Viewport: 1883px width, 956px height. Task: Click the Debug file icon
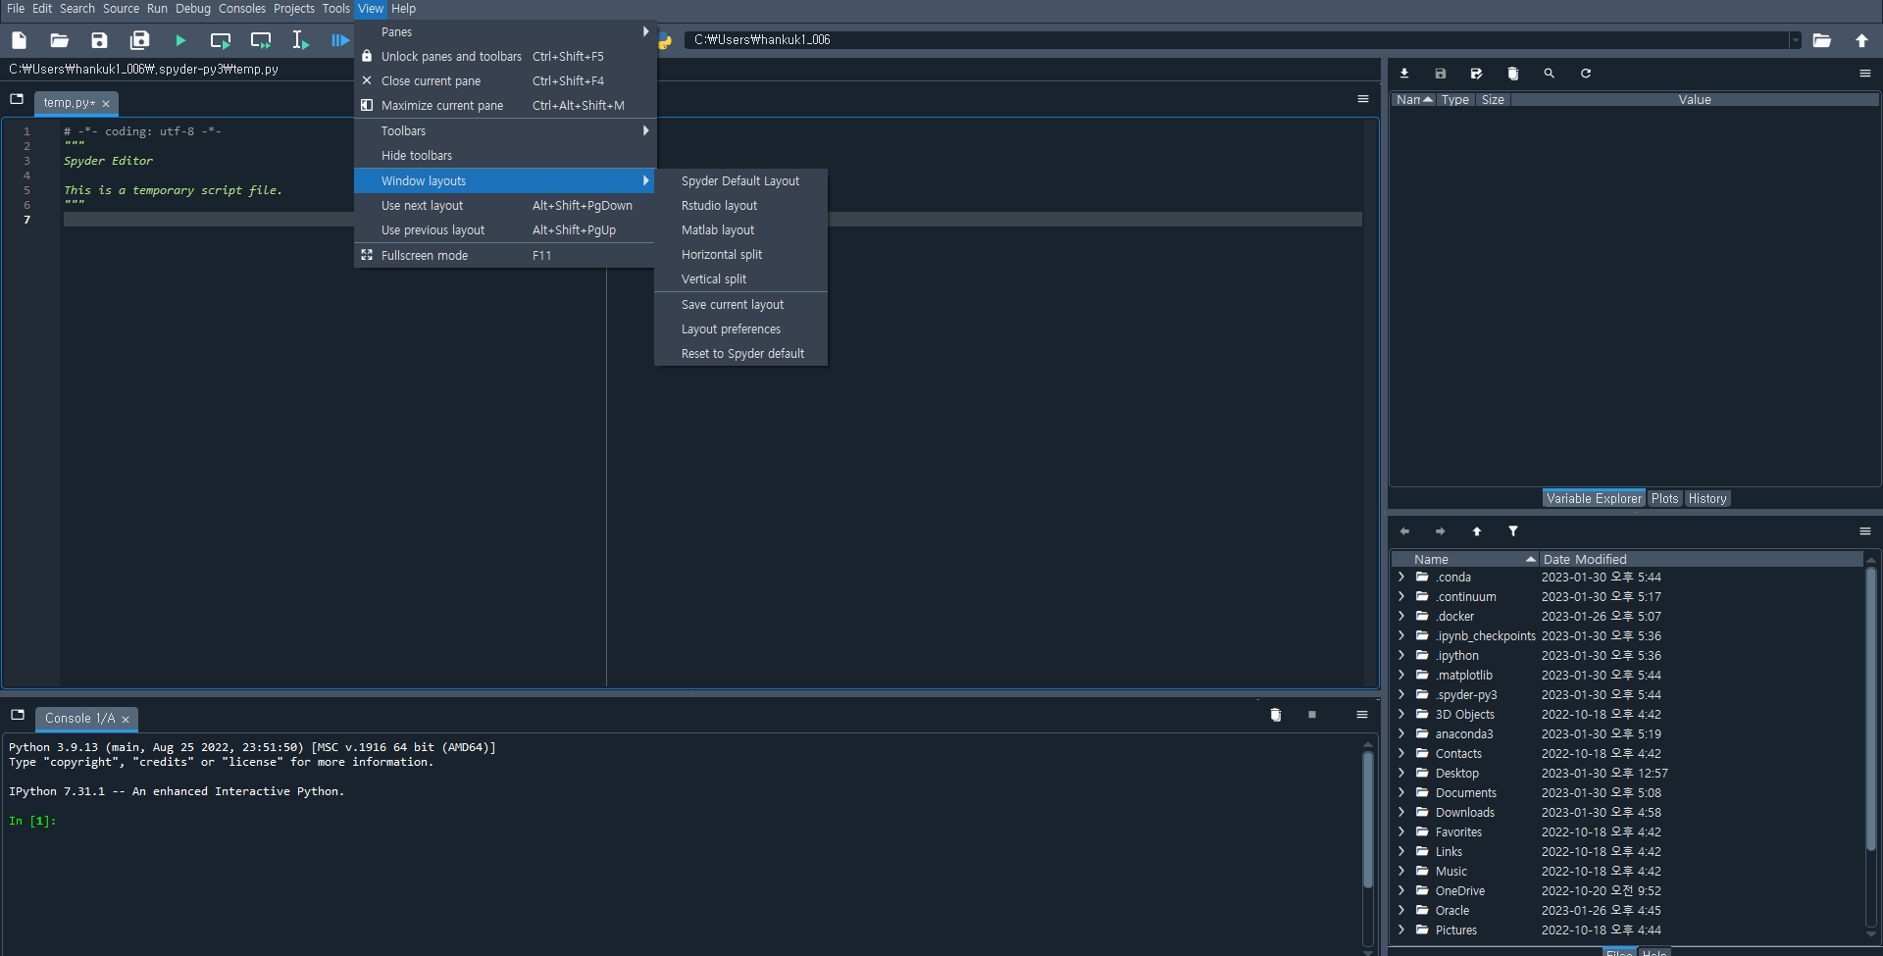pyautogui.click(x=339, y=40)
